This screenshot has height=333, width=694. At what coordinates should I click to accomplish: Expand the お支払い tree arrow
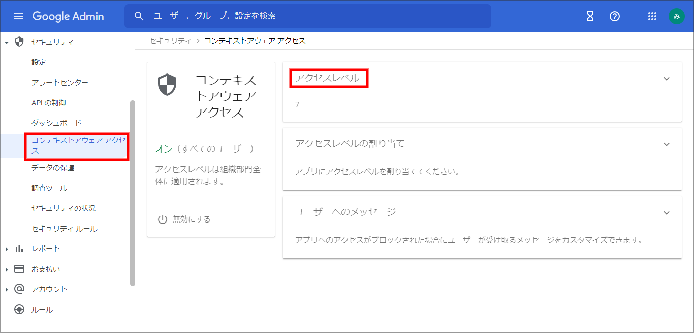pyautogui.click(x=7, y=269)
